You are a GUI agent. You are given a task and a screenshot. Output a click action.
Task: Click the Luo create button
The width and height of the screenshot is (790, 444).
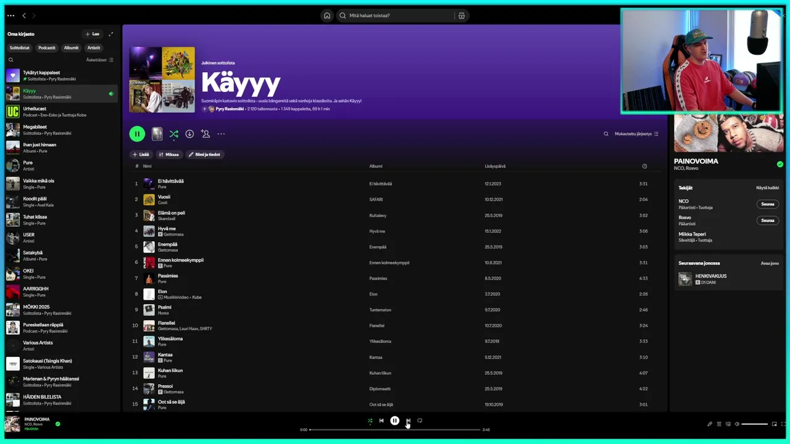[x=93, y=34]
